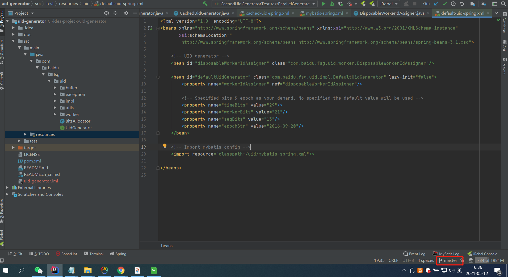Launch Chrome from the taskbar

pos(121,270)
